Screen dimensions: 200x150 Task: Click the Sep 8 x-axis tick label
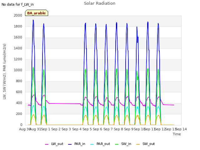[x=118, y=129]
